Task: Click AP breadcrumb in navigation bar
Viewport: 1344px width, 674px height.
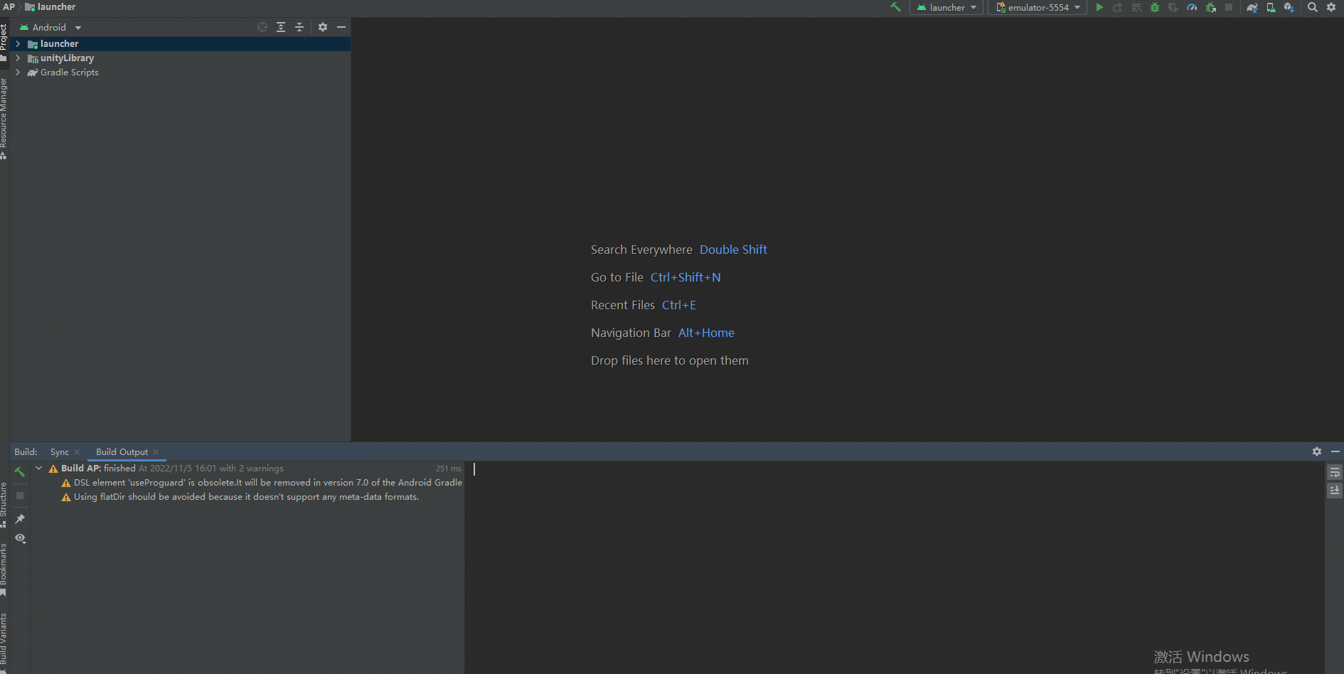Action: point(9,7)
